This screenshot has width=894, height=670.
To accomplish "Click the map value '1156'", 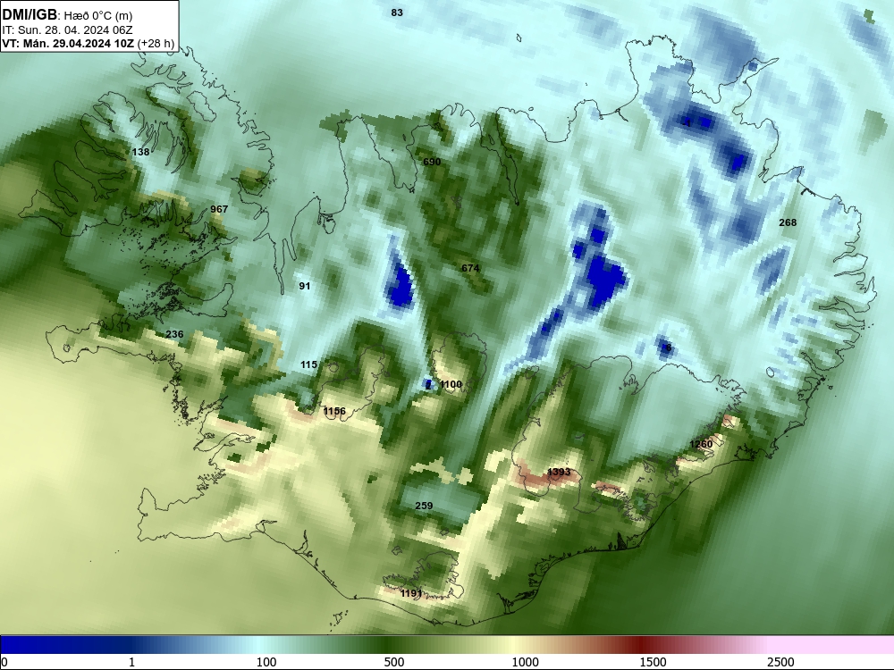I will [334, 411].
